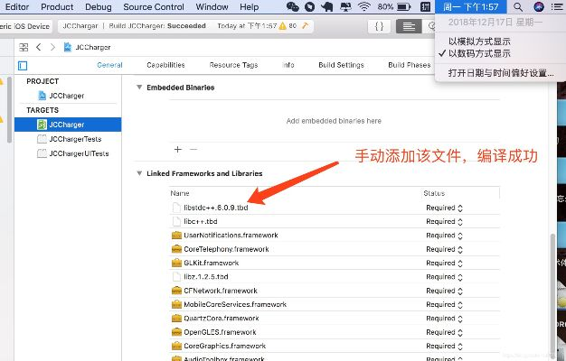The width and height of the screenshot is (566, 361).
Task: Choose the analog clock display option
Action: tap(478, 42)
